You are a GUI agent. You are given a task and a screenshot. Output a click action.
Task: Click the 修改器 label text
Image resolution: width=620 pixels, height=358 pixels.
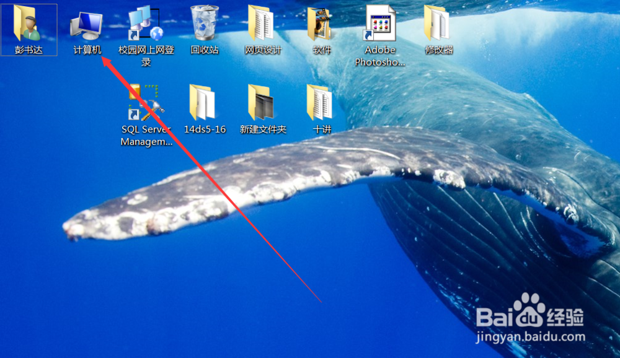(x=438, y=50)
